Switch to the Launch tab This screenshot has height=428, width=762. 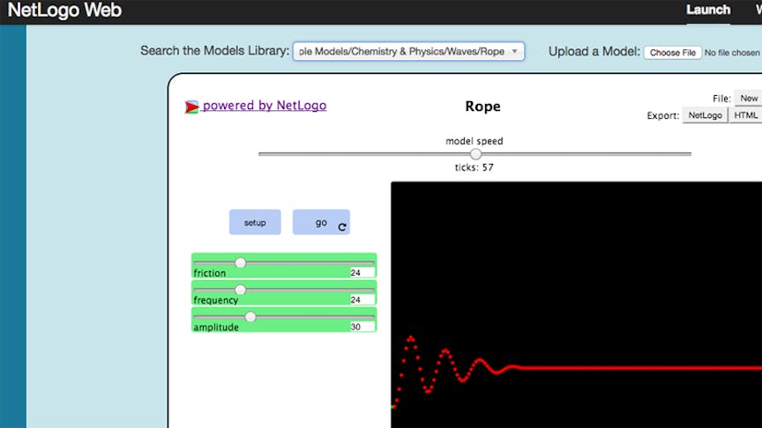click(x=708, y=11)
